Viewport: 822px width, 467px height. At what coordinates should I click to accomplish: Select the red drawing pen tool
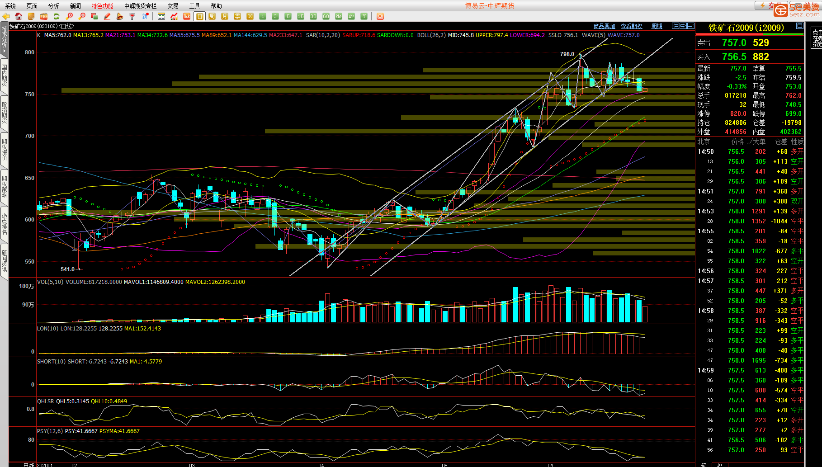(107, 16)
